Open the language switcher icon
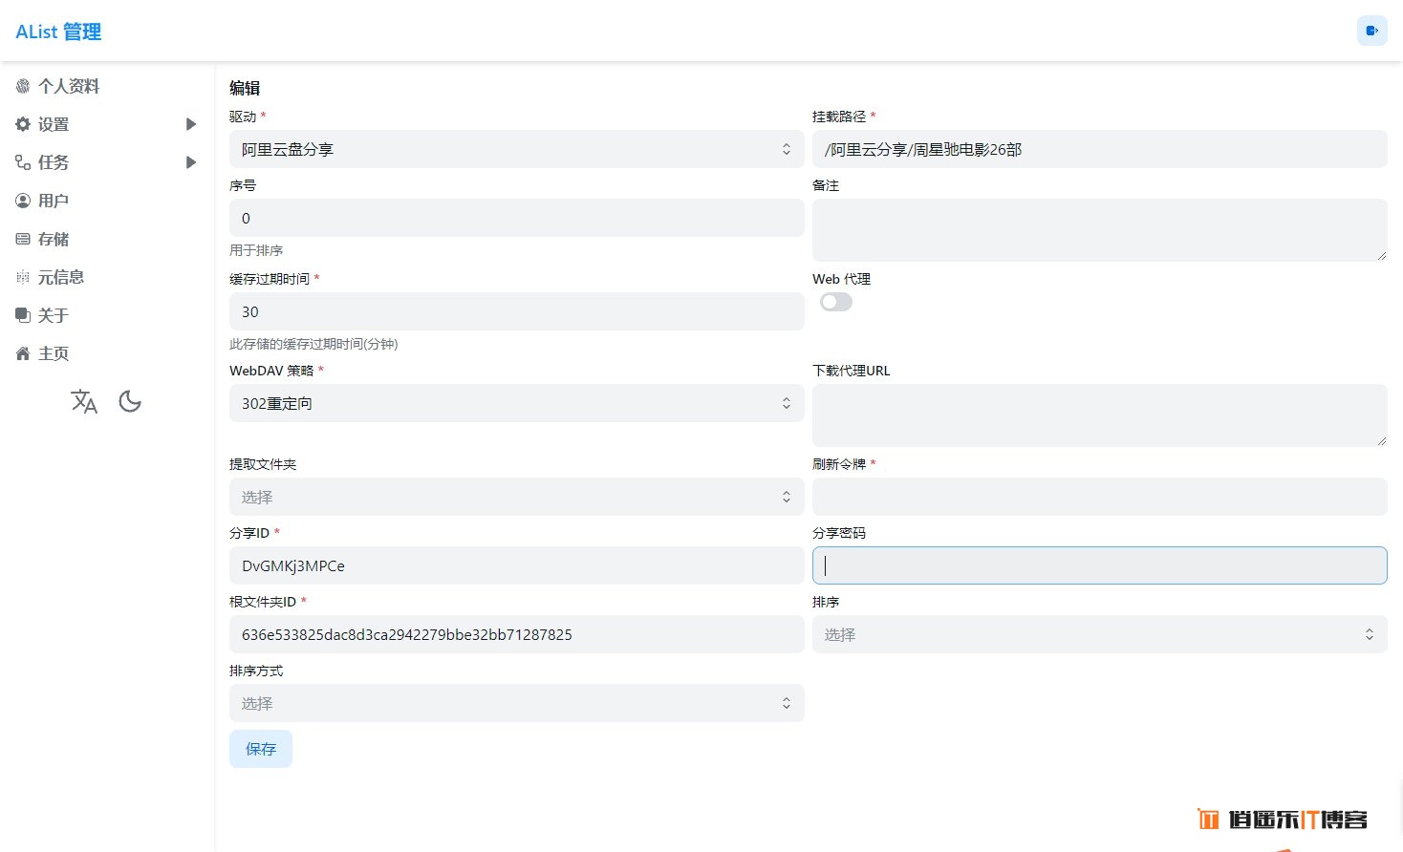1403x852 pixels. click(84, 401)
